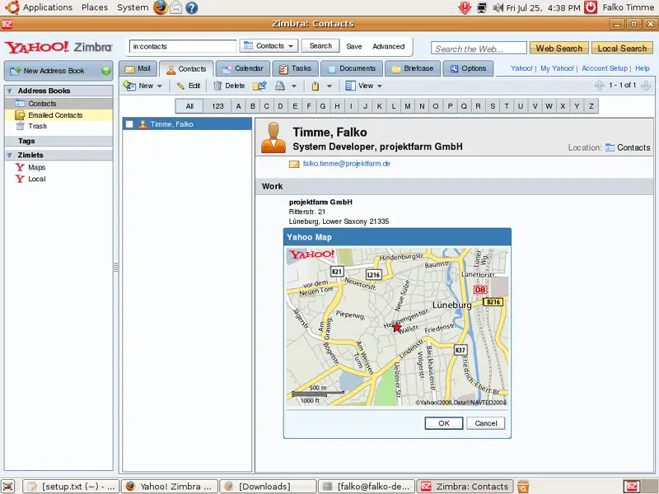Click the printer icon in toolbar
This screenshot has width=659, height=494.
click(x=280, y=86)
